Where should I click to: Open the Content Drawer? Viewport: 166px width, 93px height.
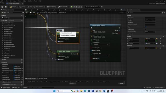point(6,88)
